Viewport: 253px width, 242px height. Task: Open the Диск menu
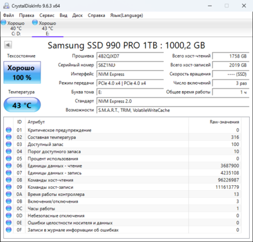tap(77, 15)
